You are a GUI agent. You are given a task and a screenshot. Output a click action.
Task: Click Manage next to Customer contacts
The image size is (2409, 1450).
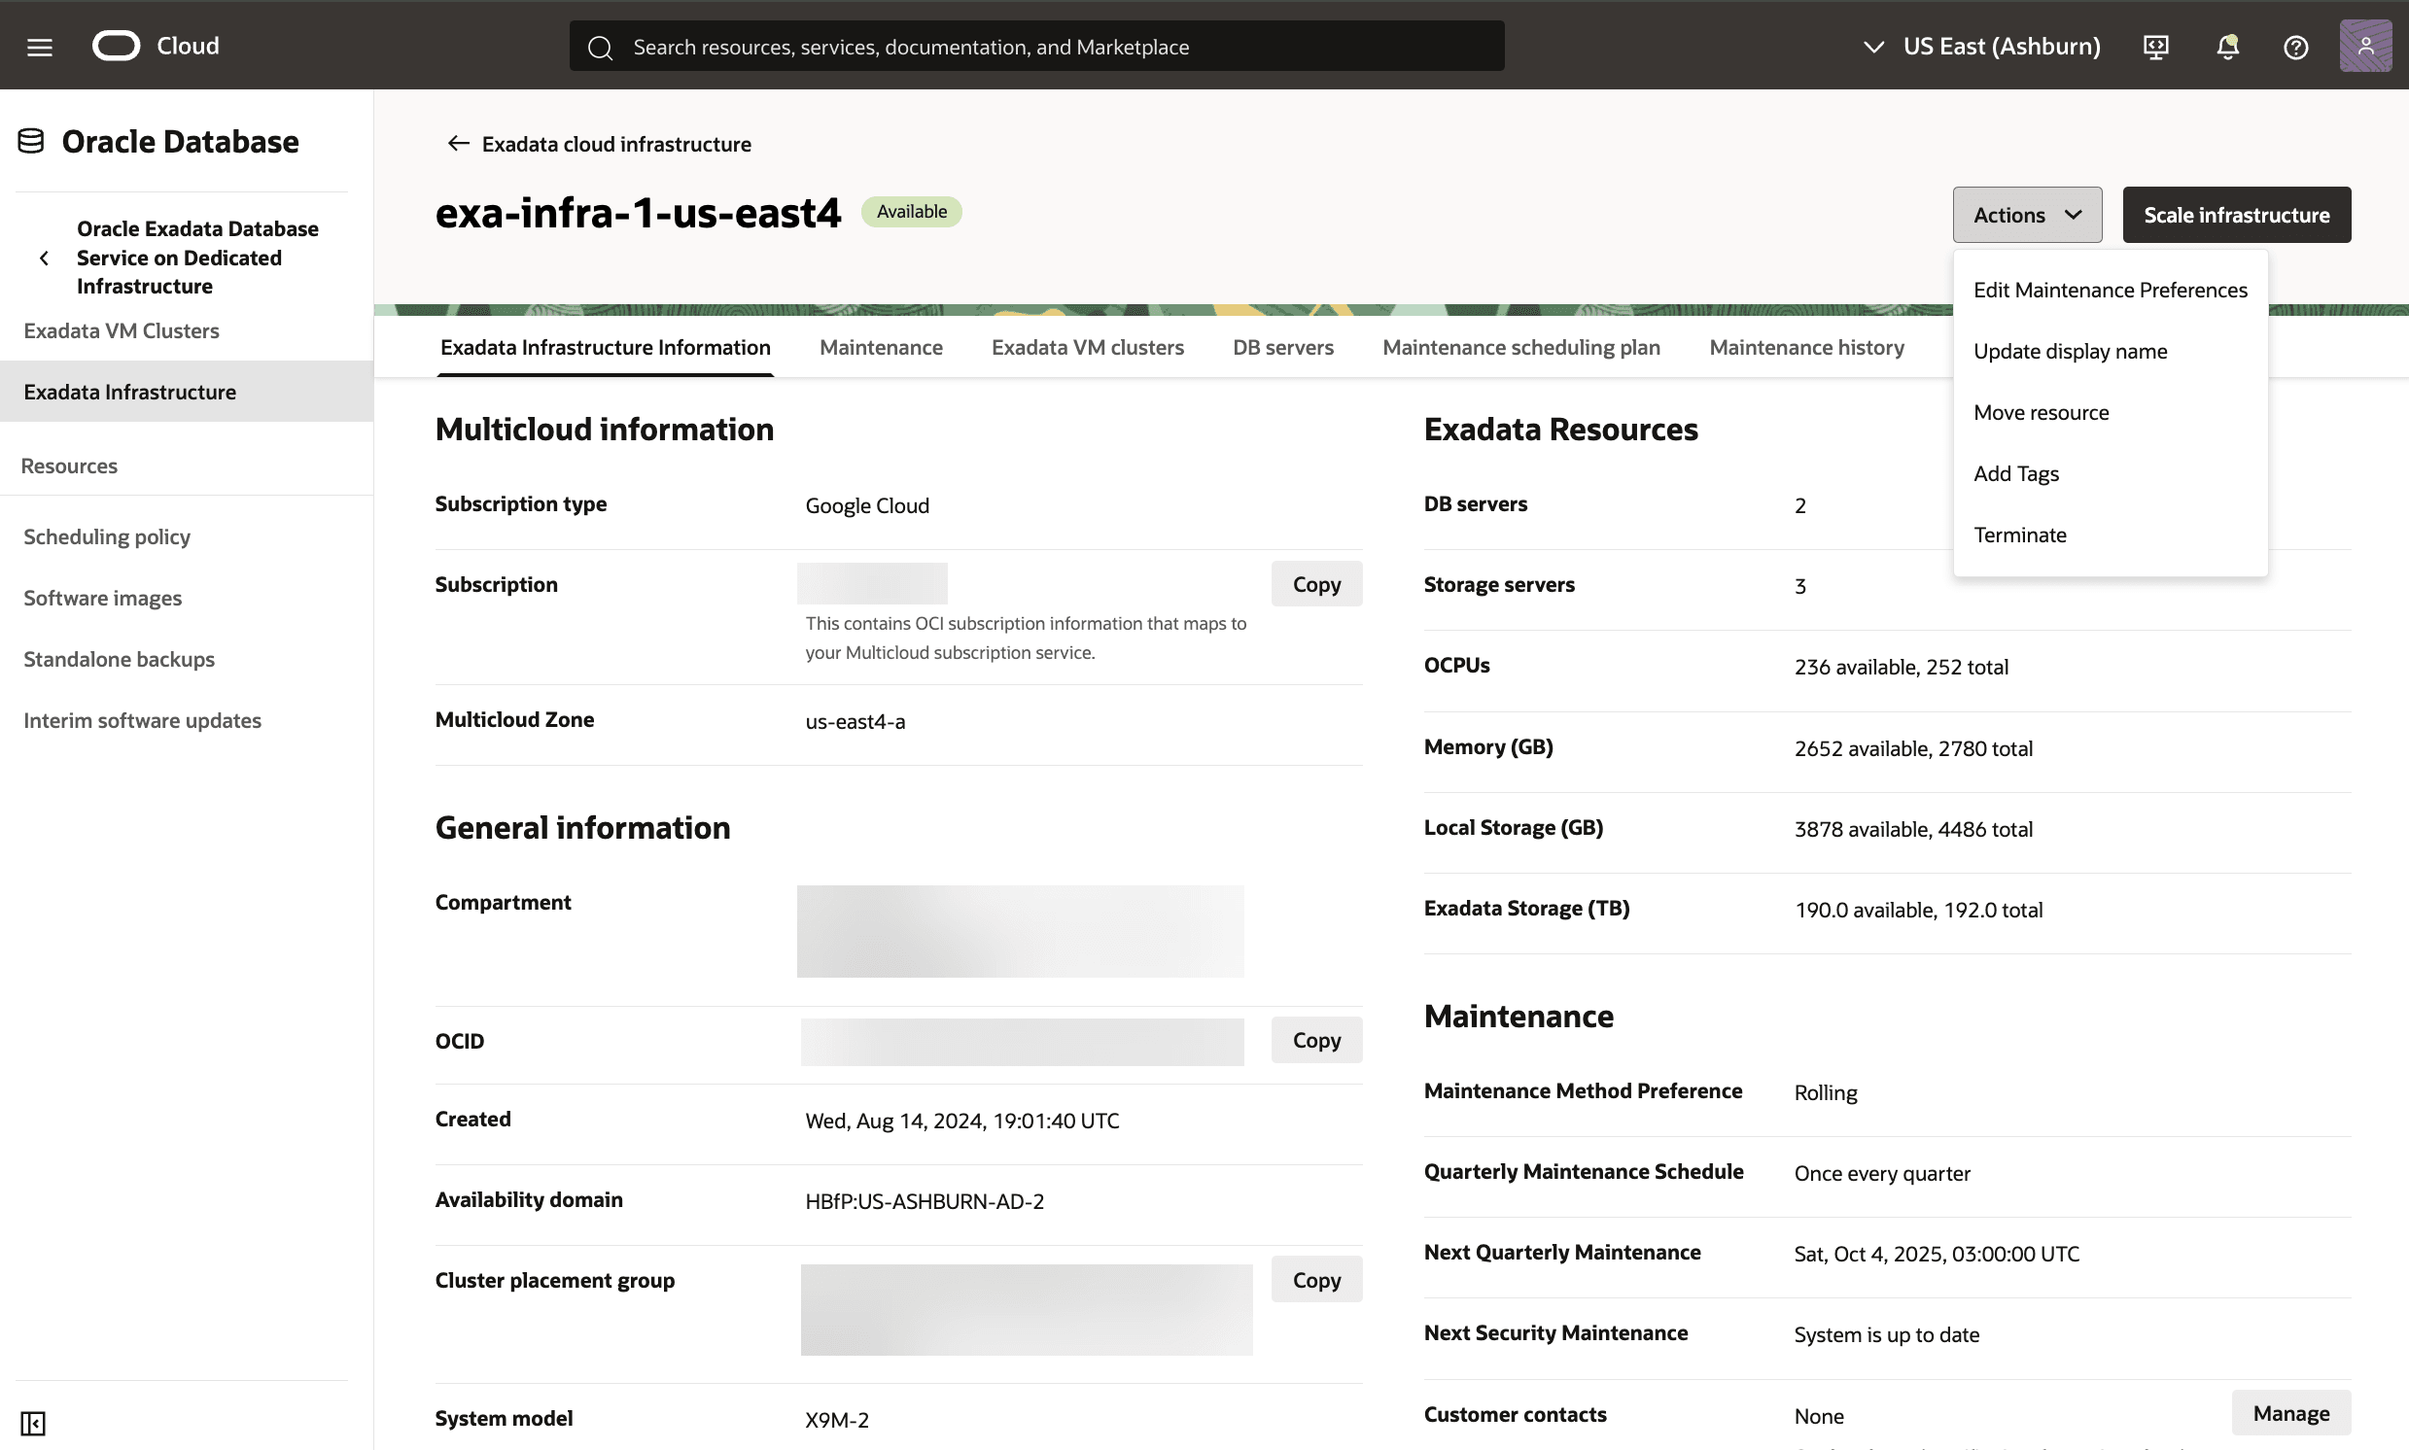[2289, 1413]
